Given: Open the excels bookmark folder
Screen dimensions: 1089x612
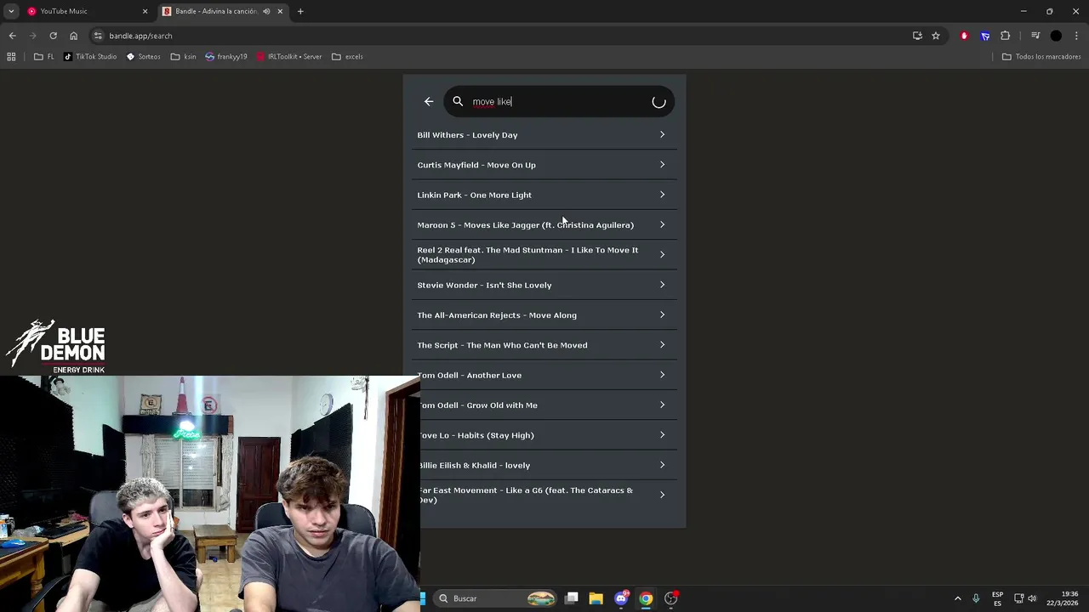Looking at the screenshot, I should (x=347, y=57).
